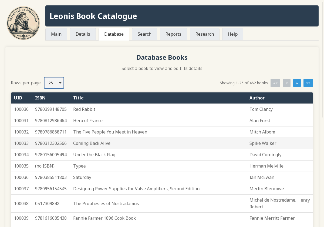
Task: Click the Showing 1-25 of 462 books text
Action: coord(244,83)
